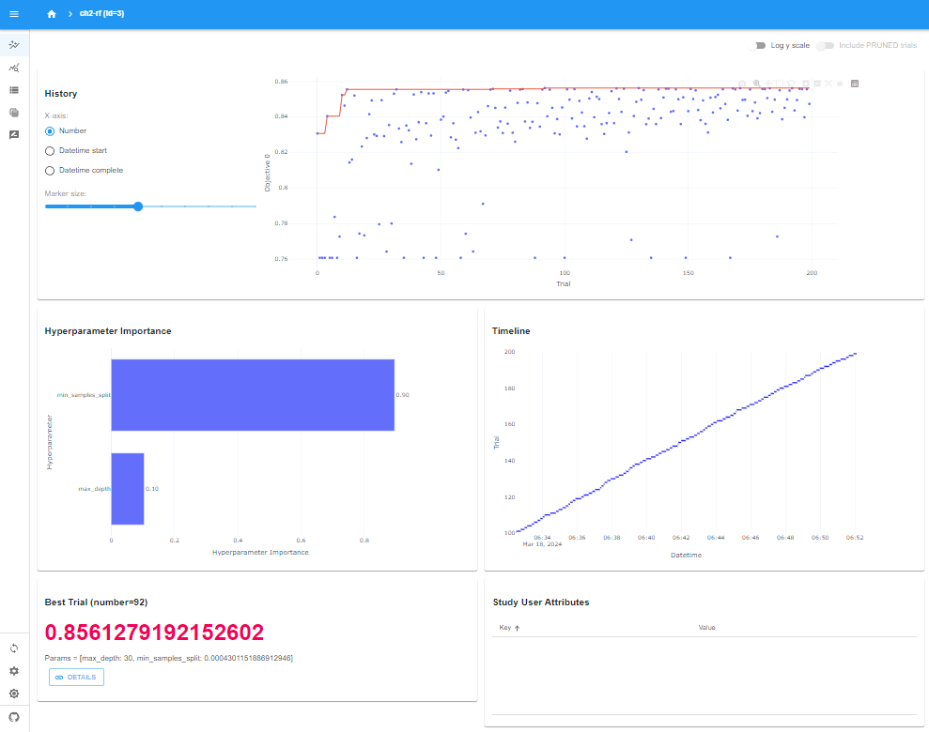Image resolution: width=929 pixels, height=732 pixels.
Task: Click the reload icon at bottom sidebar
Action: point(13,648)
